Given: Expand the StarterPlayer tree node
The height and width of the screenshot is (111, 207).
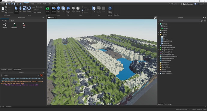Looking at the screenshot, I should tap(159, 67).
